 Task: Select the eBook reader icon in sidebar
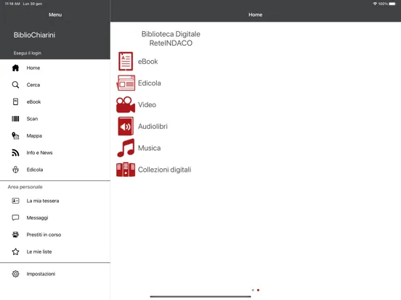15,101
